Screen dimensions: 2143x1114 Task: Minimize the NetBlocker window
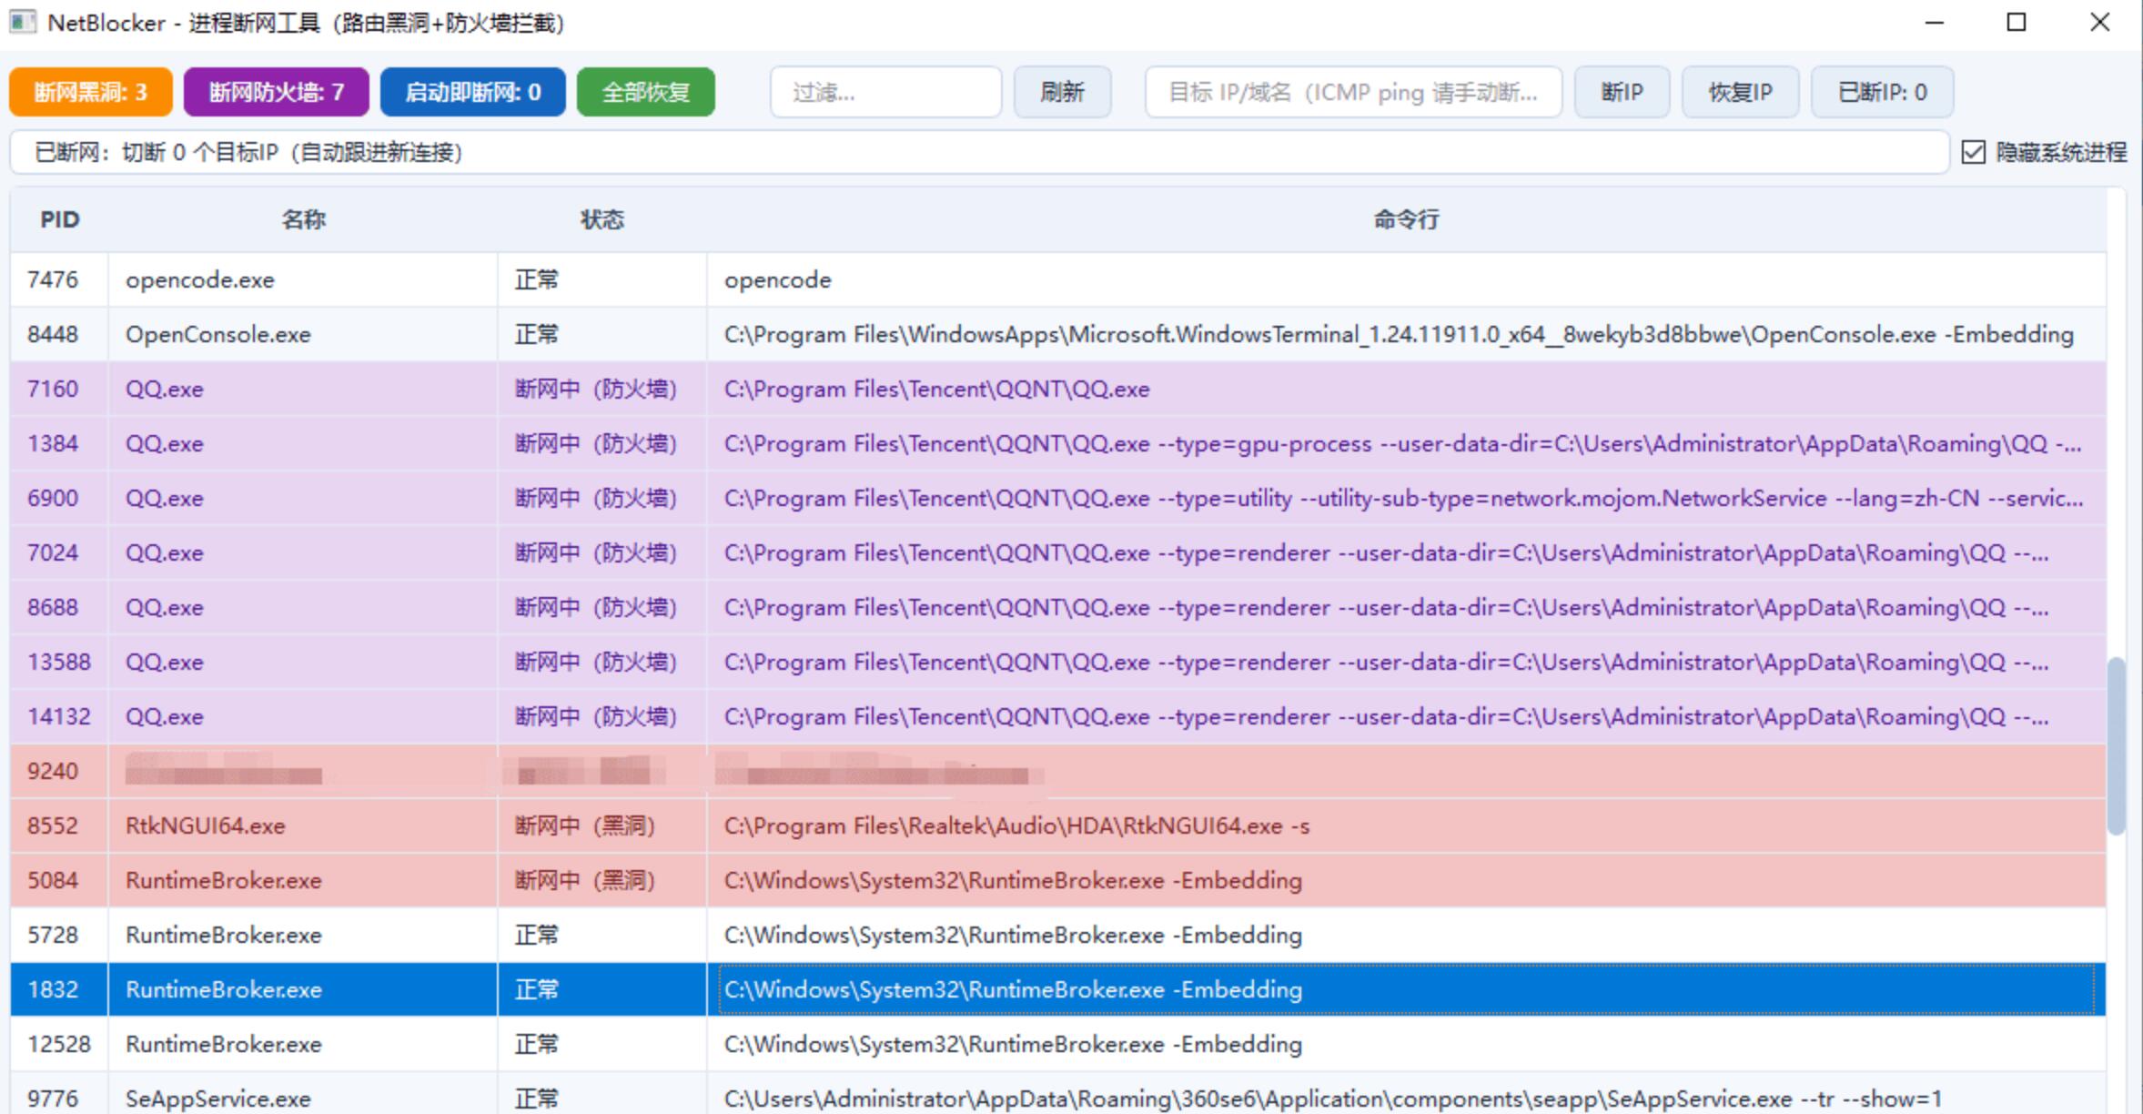pyautogui.click(x=1935, y=22)
